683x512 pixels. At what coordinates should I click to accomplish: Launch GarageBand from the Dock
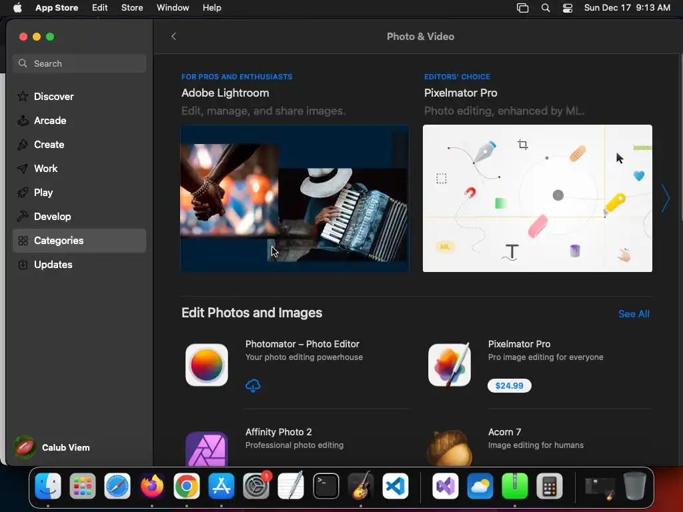[361, 485]
